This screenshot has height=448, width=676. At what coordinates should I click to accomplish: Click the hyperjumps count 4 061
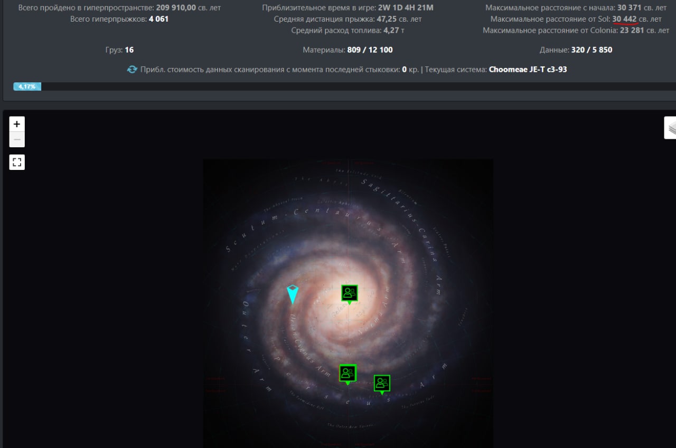coord(159,19)
